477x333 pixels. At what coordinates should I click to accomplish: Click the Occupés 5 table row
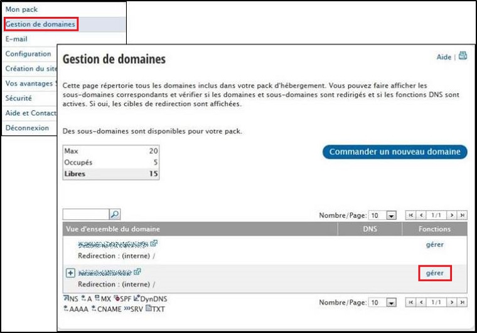pyautogui.click(x=111, y=162)
